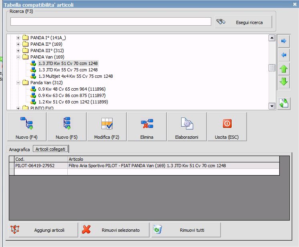Select the PANDA I° (141A_) label

48,38
